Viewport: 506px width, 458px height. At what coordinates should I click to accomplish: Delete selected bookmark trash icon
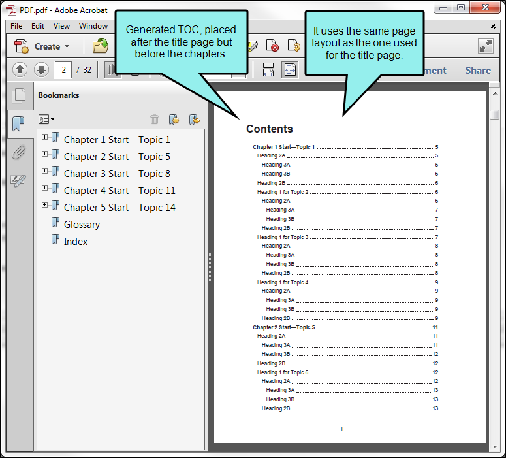point(154,120)
